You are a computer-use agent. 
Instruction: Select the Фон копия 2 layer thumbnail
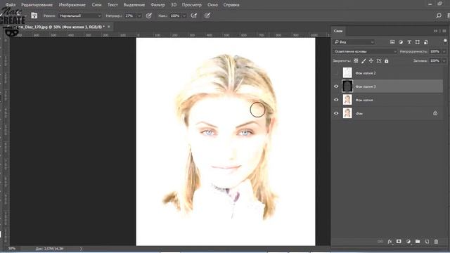347,73
